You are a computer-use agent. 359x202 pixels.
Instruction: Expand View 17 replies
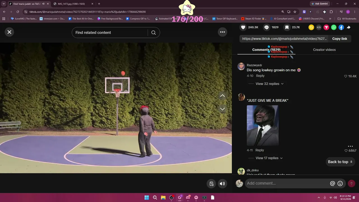(270, 158)
